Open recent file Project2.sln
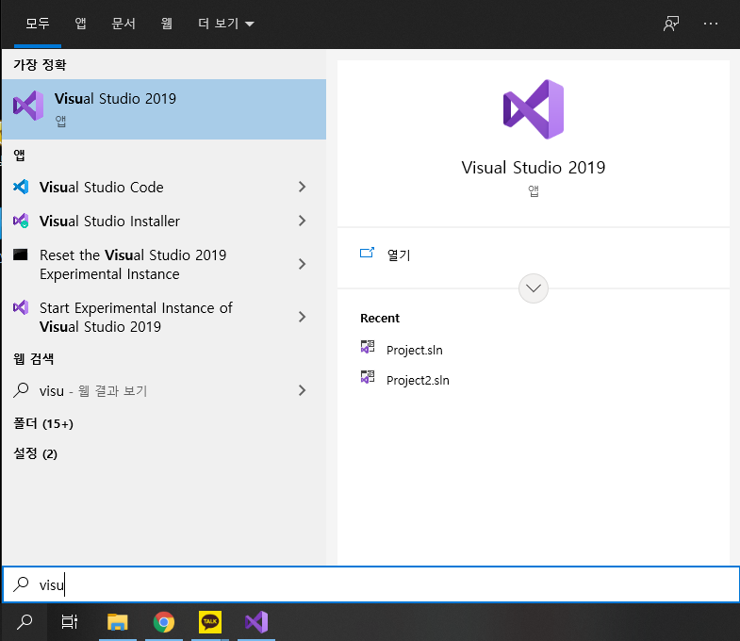 tap(418, 381)
